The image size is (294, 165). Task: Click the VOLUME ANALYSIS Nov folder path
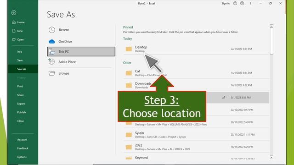(171, 124)
